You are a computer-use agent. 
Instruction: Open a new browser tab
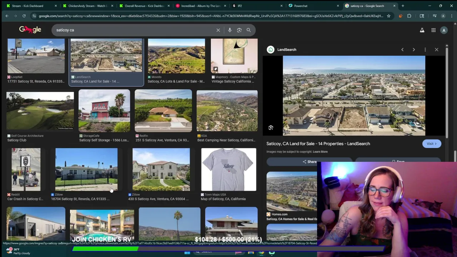point(403,6)
